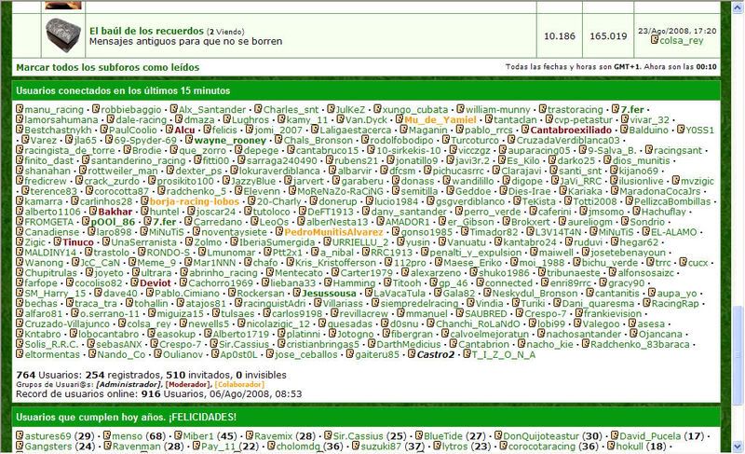The image size is (745, 454).
Task: Open the Colaborador user group link
Action: (239, 385)
